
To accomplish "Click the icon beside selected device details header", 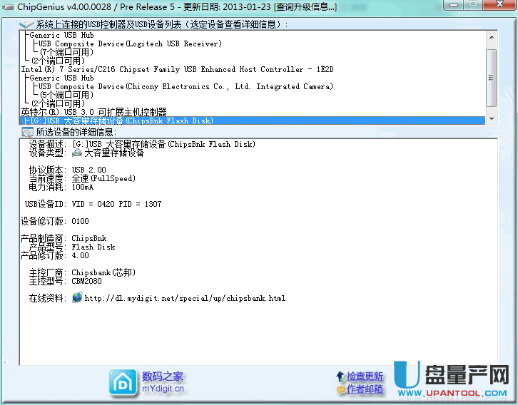I will point(27,132).
